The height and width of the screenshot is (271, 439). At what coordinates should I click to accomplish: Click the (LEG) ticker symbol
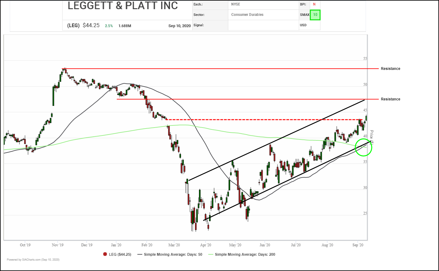(x=73, y=26)
